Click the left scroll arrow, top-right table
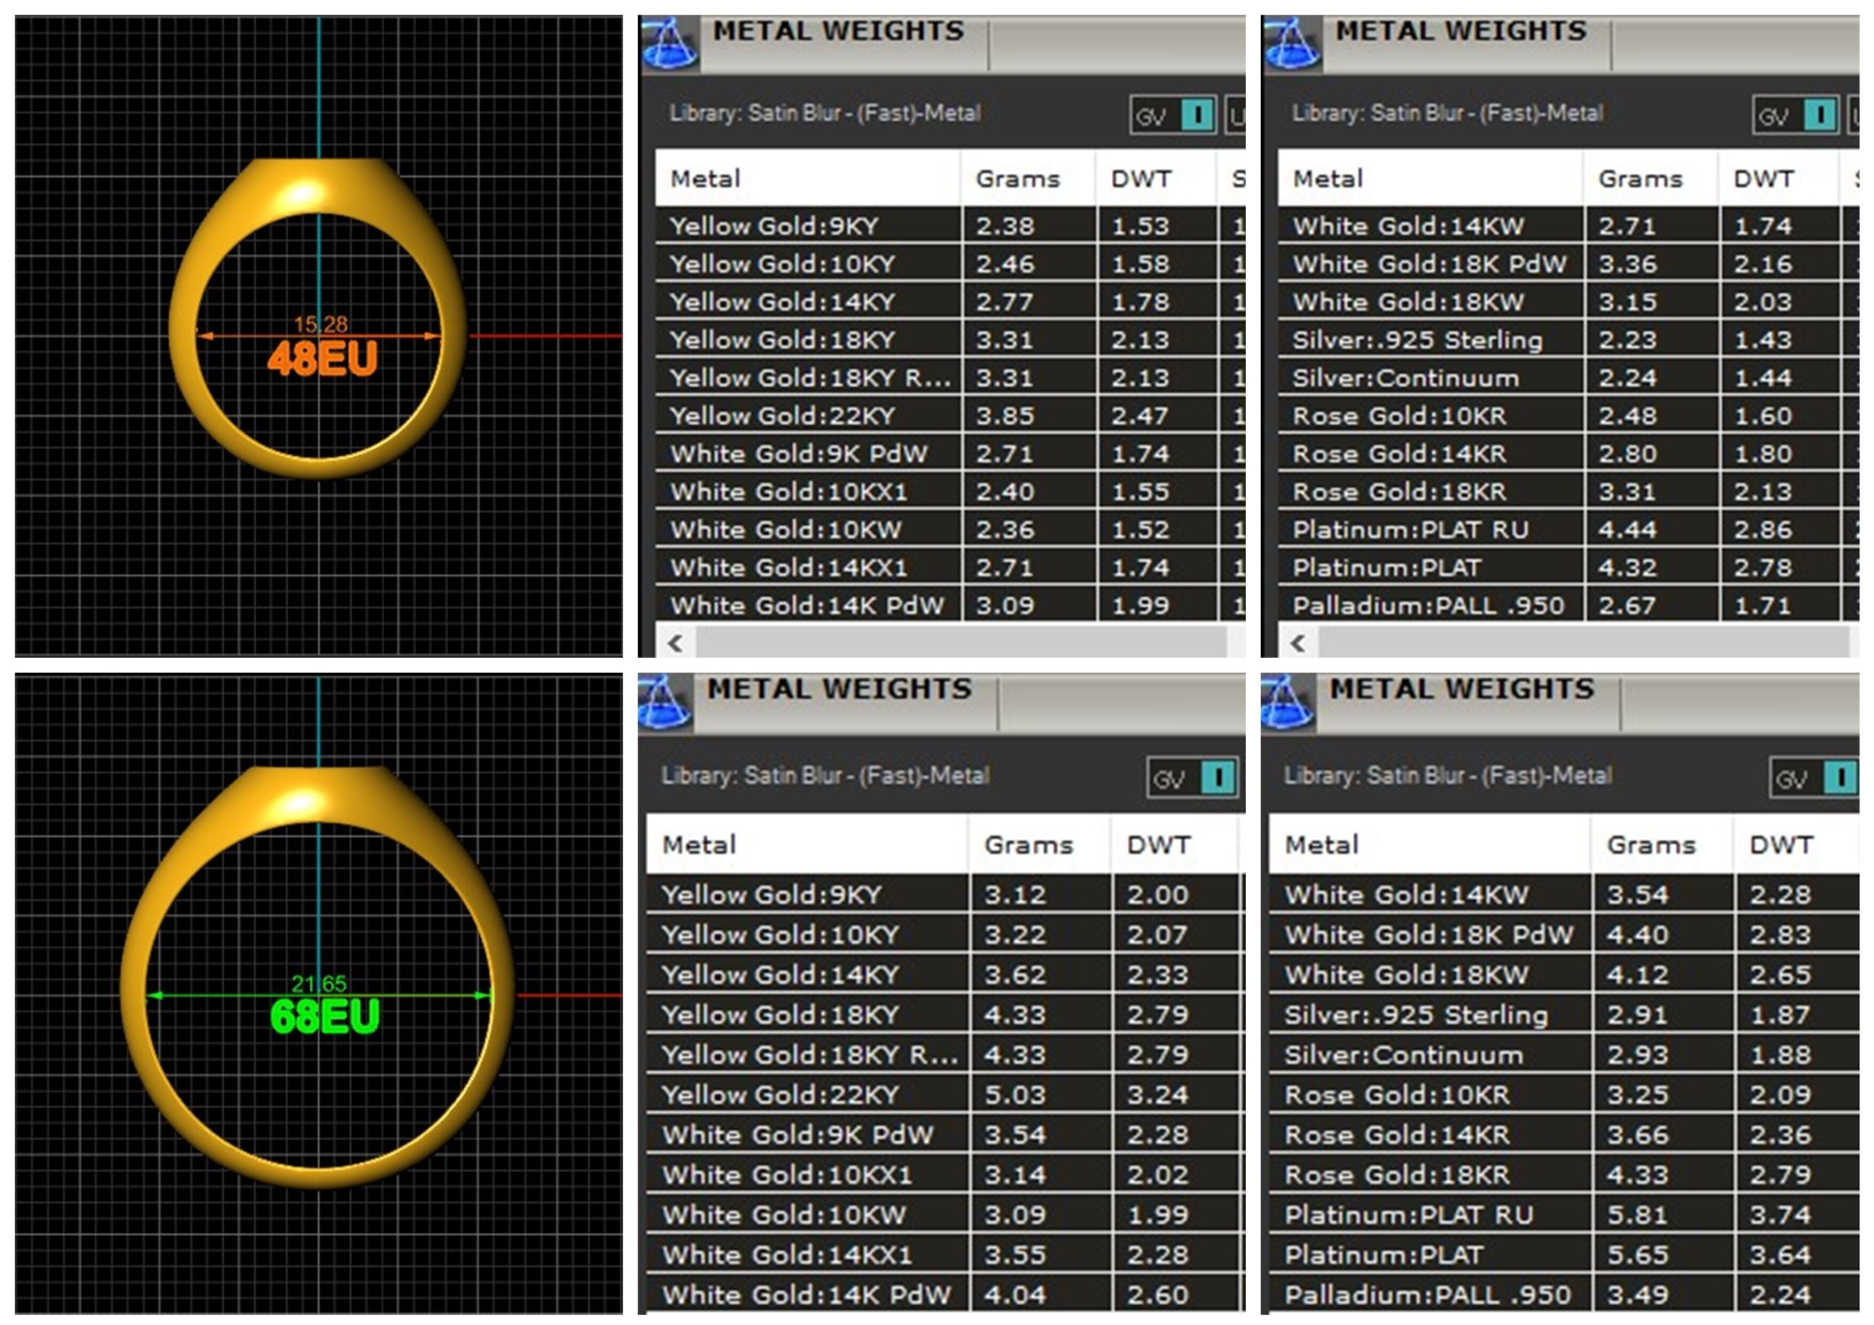 coord(1298,643)
